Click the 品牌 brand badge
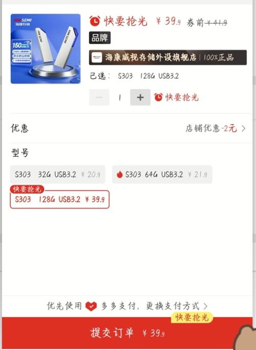The image size is (256, 350). [100, 38]
